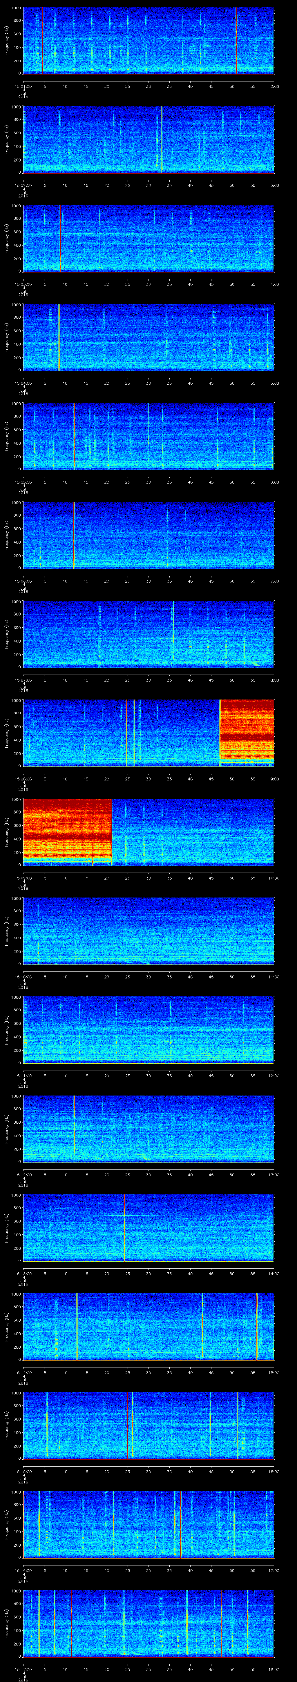The image size is (297, 1682).
Task: Choose the 15:14:00 spectrogram panel
Action: click(149, 1327)
